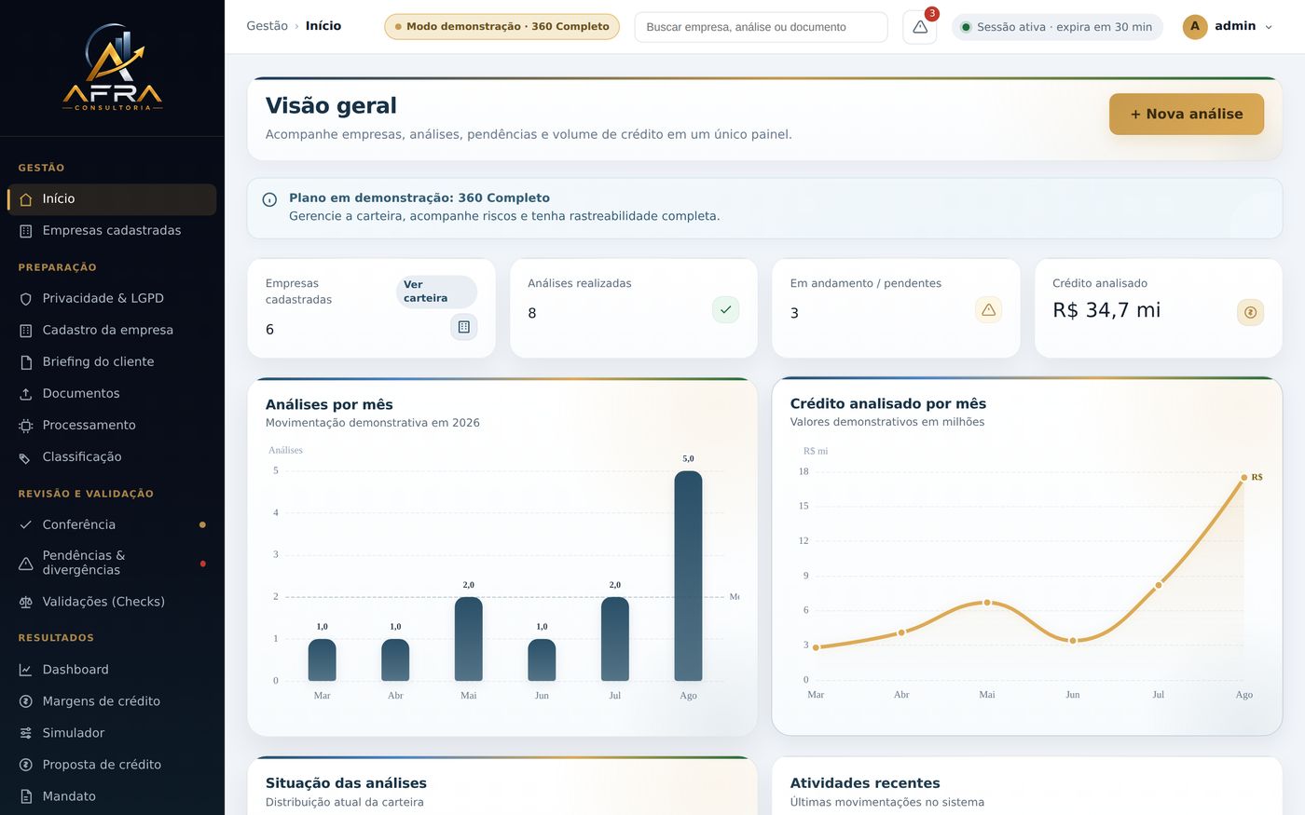Click the Simulador sliders icon
Viewport: 1305px width, 815px height.
[26, 734]
